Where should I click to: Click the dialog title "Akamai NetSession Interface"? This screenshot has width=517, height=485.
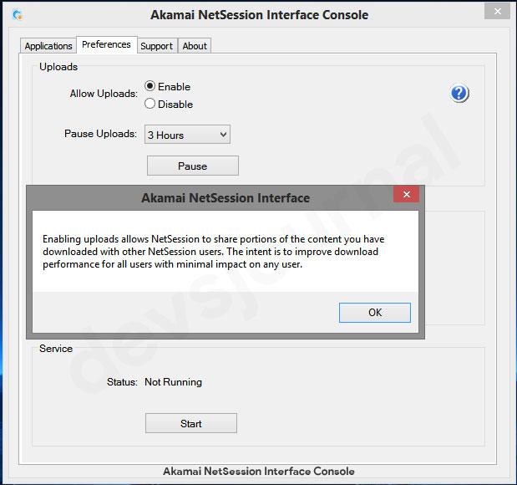click(226, 198)
